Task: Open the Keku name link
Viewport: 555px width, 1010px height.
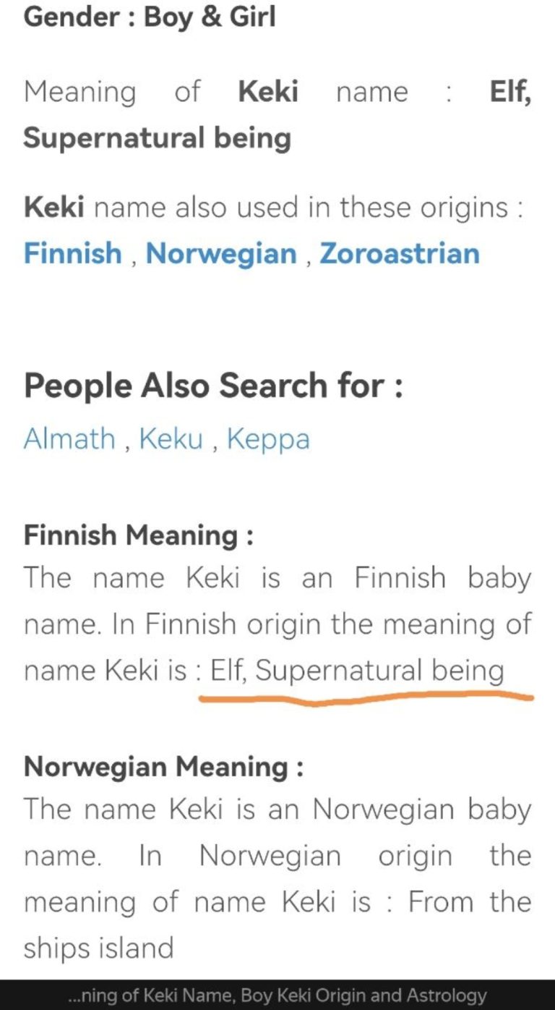Action: pos(171,438)
